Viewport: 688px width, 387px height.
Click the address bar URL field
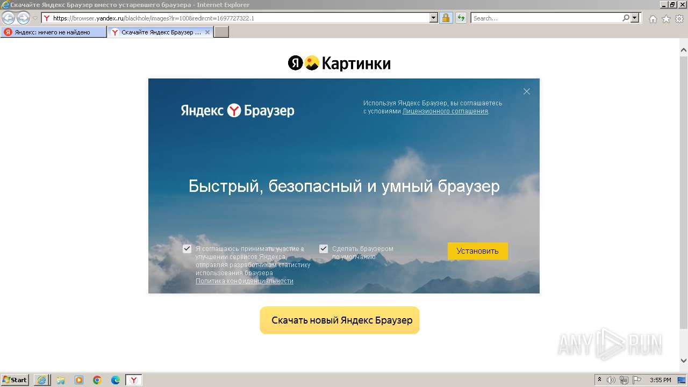click(235, 18)
